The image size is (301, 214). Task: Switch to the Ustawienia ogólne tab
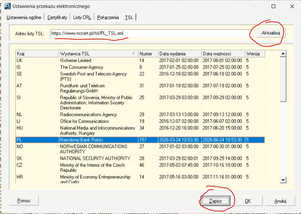23,17
